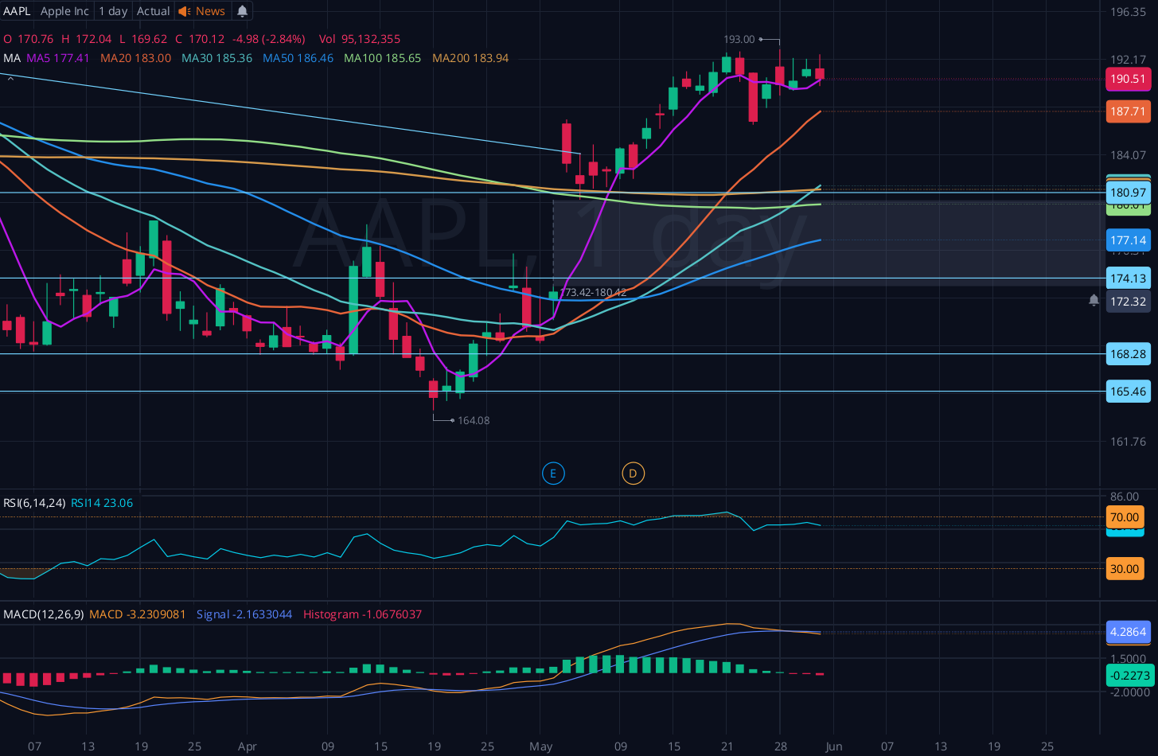
Task: Click the blue 177.14 price tag
Action: point(1129,240)
